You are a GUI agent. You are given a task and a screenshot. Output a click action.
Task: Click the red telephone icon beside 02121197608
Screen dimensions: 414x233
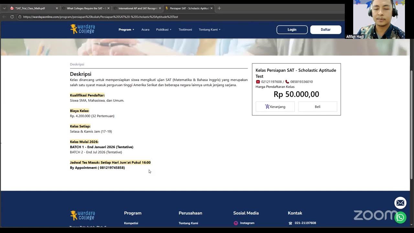click(x=258, y=82)
